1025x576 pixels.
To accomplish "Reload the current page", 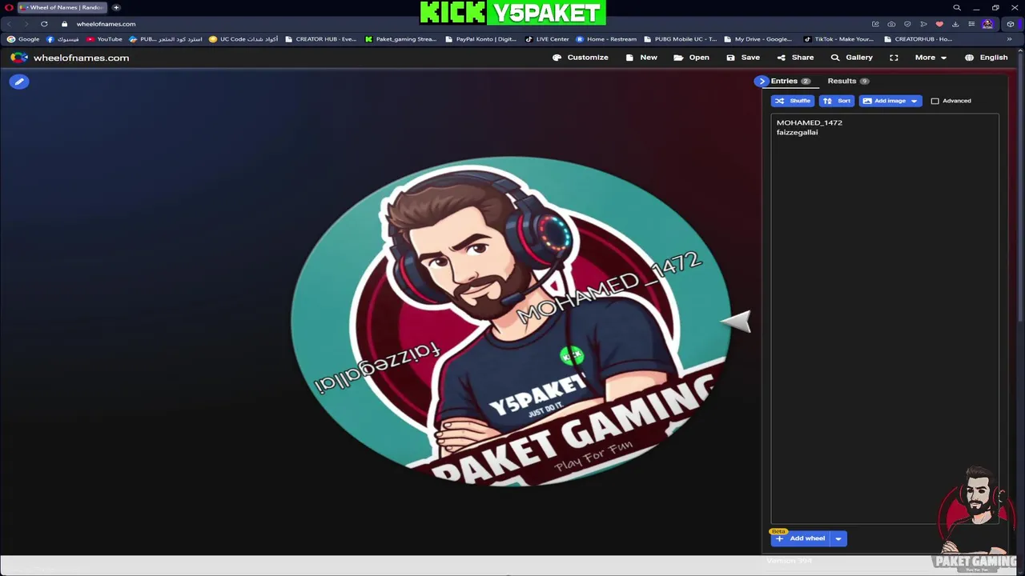I will [x=44, y=24].
